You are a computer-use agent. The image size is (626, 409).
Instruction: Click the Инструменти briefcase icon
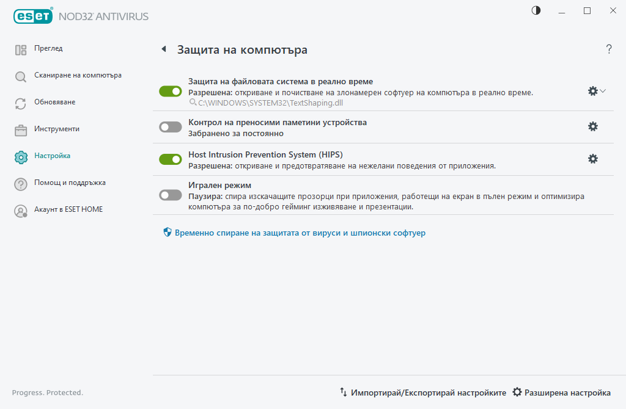pos(21,129)
